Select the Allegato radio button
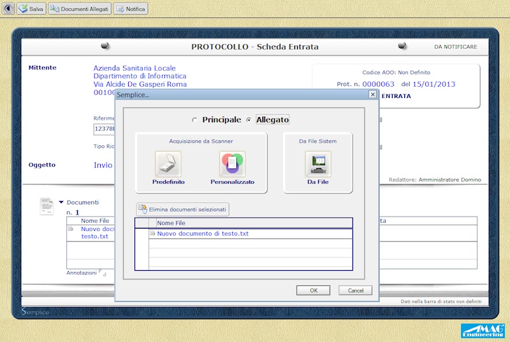This screenshot has height=342, width=510. coord(249,120)
